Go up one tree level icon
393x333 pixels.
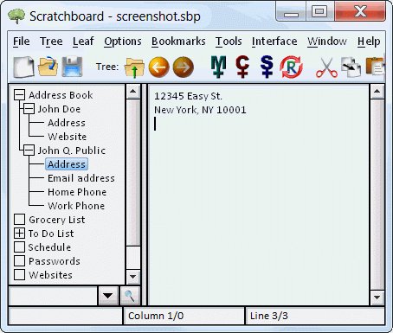[x=134, y=67]
